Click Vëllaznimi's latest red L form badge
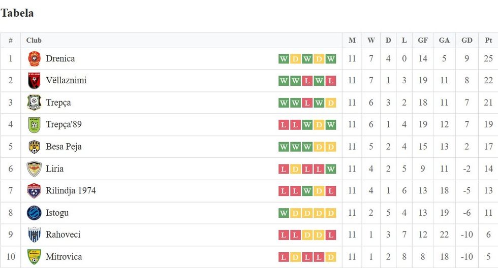 (x=331, y=81)
